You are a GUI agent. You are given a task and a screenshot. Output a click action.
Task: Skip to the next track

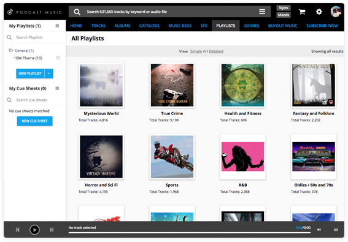[x=52, y=230]
